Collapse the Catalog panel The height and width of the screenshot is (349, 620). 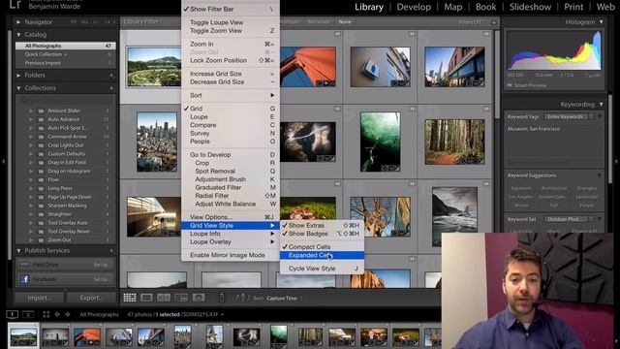point(18,35)
